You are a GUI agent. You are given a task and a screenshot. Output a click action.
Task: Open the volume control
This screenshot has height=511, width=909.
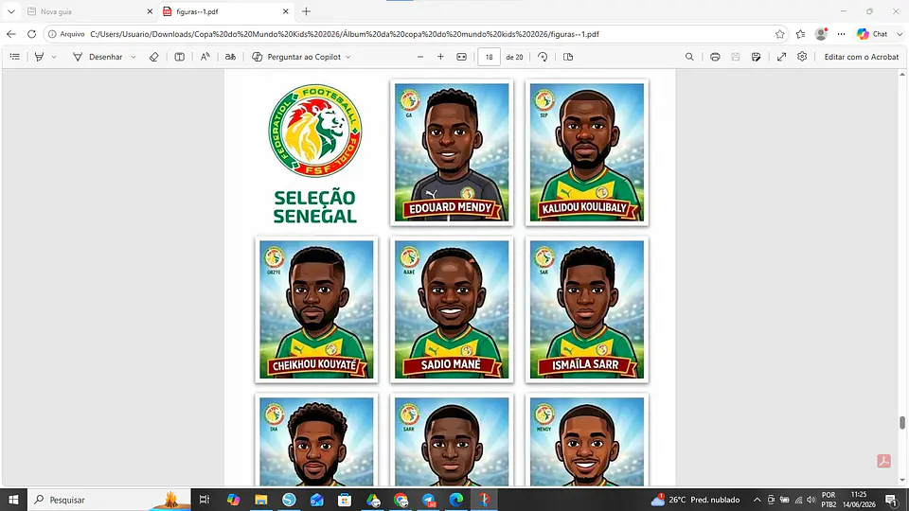click(x=811, y=500)
